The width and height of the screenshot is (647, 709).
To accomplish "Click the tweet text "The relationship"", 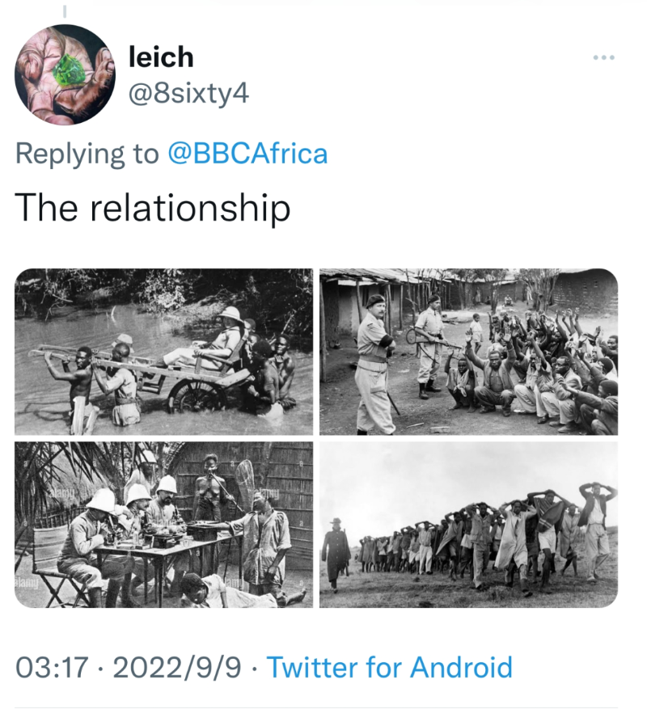I will pyautogui.click(x=152, y=208).
